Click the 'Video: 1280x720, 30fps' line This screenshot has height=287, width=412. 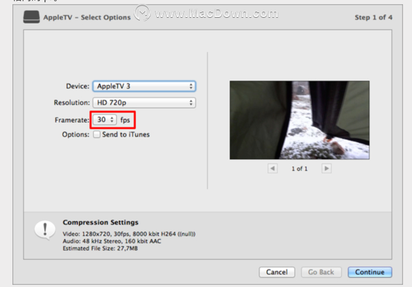point(129,234)
